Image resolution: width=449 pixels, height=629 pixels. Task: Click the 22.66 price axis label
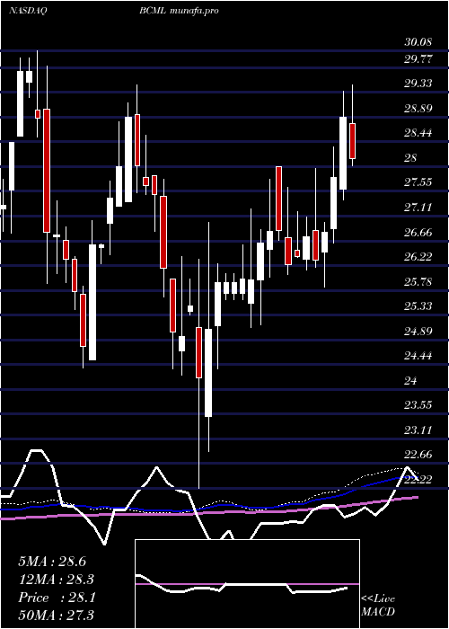tap(418, 455)
